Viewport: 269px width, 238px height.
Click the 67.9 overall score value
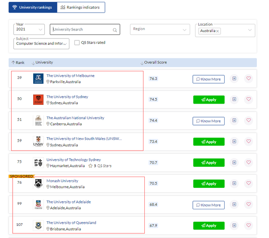click(153, 225)
